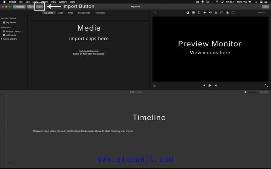Record voiceover with the microphone icon
Image resolution: width=271 pixels, height=169 pixels.
(154, 86)
